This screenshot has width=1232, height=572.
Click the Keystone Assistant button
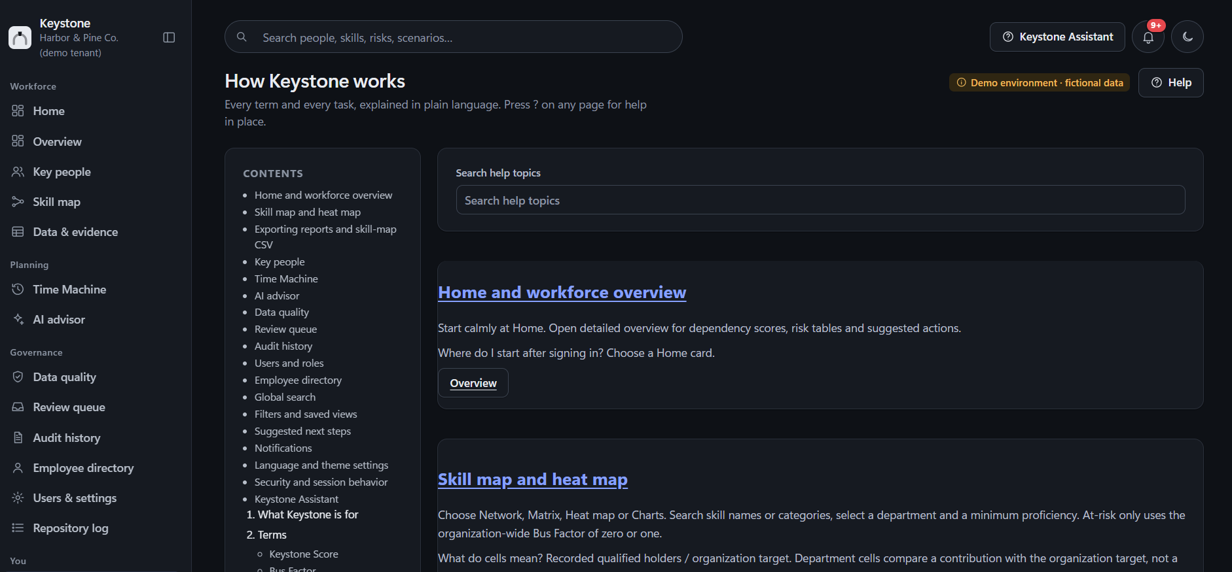point(1057,37)
